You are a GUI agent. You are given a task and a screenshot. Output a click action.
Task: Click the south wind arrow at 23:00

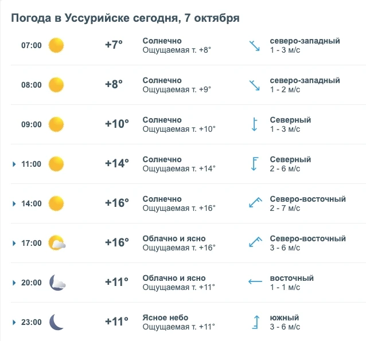pos(256,322)
